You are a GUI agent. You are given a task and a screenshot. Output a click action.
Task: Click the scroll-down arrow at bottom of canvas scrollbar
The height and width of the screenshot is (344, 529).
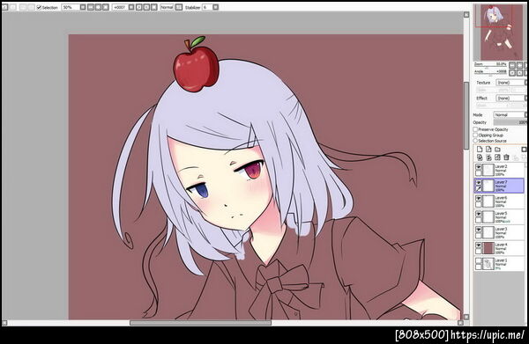[x=466, y=317]
